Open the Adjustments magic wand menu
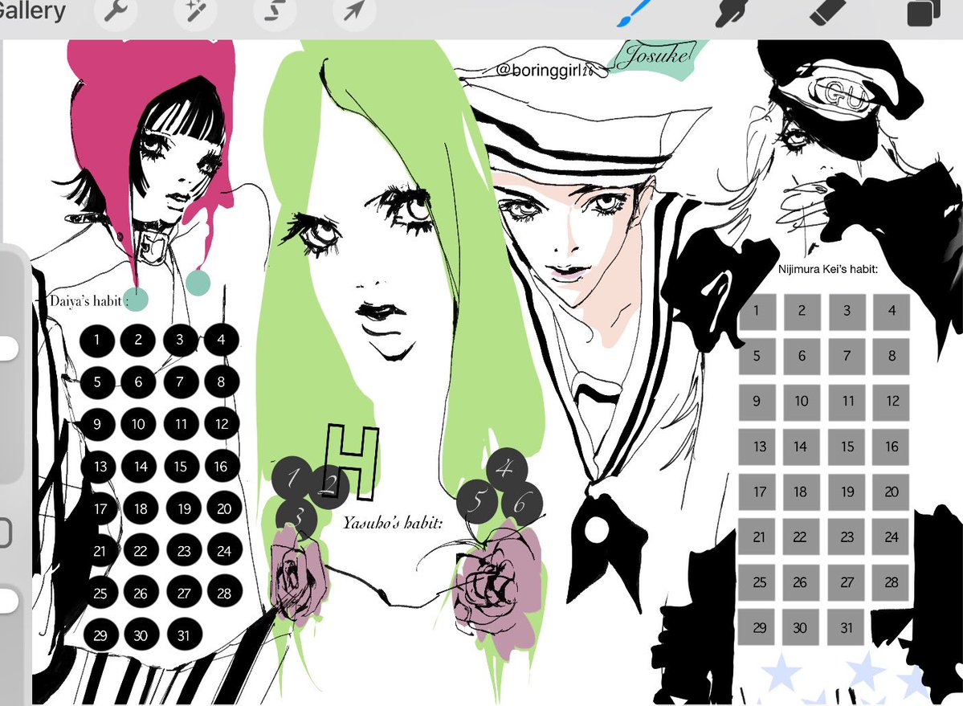963x706 pixels. point(195,10)
